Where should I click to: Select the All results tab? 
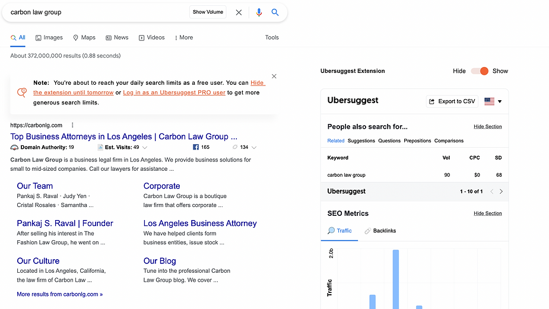tap(18, 37)
